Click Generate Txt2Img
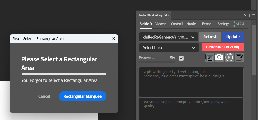The height and width of the screenshot is (120, 258). pyautogui.click(x=223, y=47)
